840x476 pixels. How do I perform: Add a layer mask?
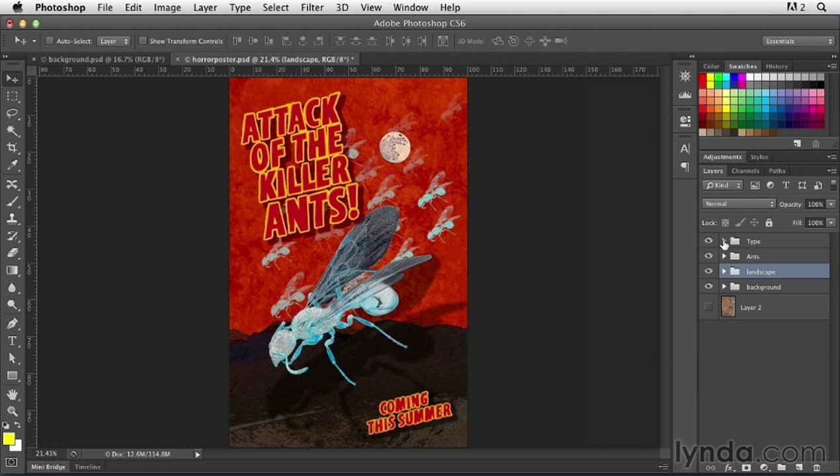click(747, 467)
